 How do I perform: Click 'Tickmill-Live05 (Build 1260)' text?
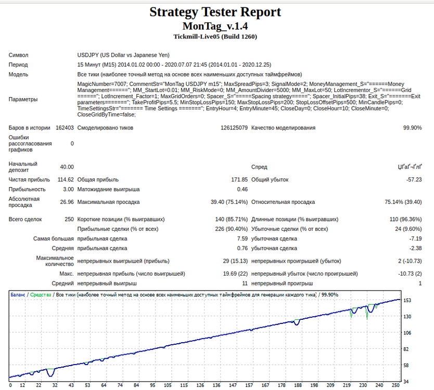point(215,36)
